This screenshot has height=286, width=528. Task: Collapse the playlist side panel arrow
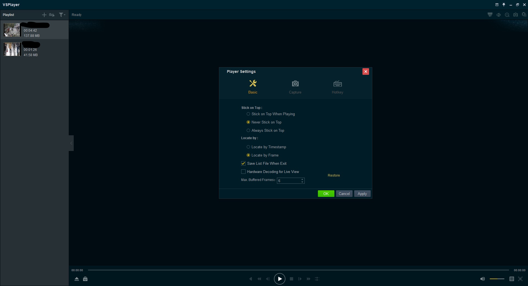pos(71,143)
